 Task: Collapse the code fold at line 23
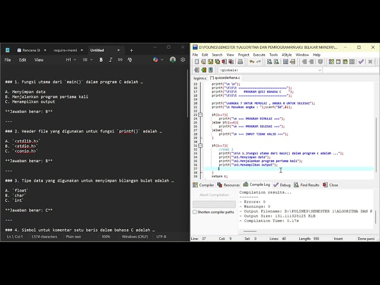point(201,115)
